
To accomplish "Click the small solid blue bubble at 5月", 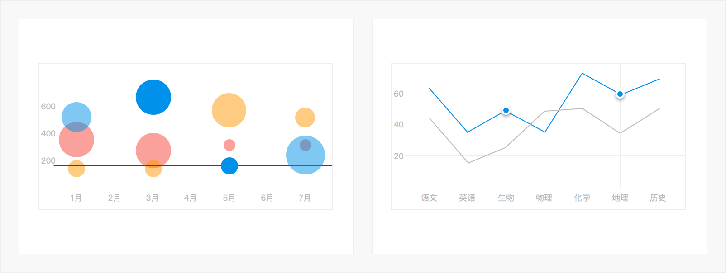I will (229, 166).
